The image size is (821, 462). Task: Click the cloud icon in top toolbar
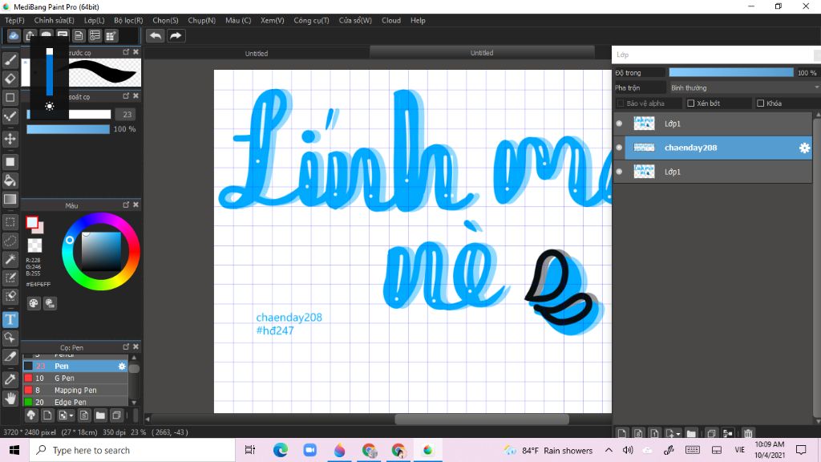click(14, 35)
